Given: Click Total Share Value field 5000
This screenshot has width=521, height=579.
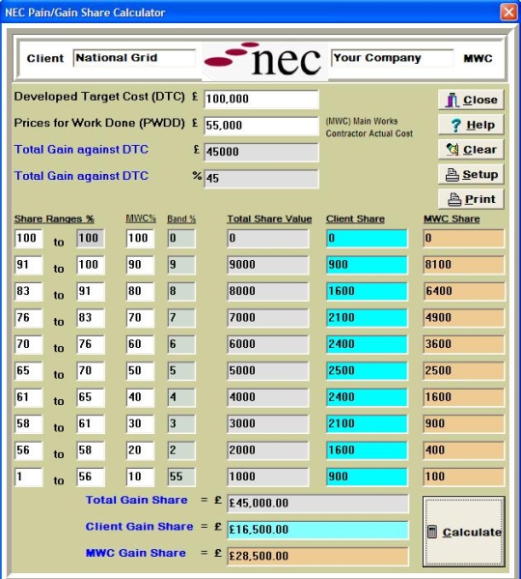Looking at the screenshot, I should pyautogui.click(x=268, y=371).
